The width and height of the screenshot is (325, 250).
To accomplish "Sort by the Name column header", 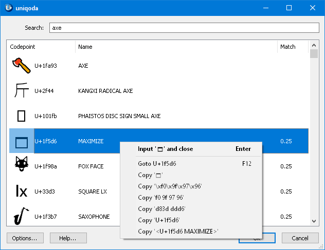I will tap(176, 47).
